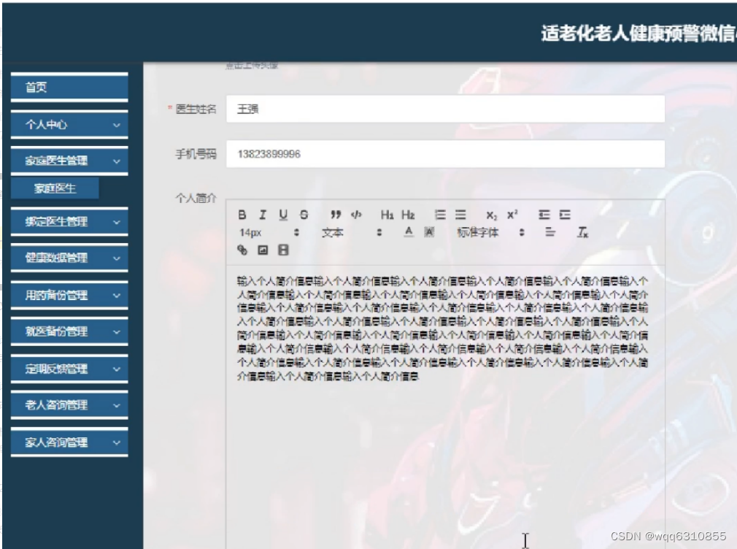Toggle code view in the editor

356,215
